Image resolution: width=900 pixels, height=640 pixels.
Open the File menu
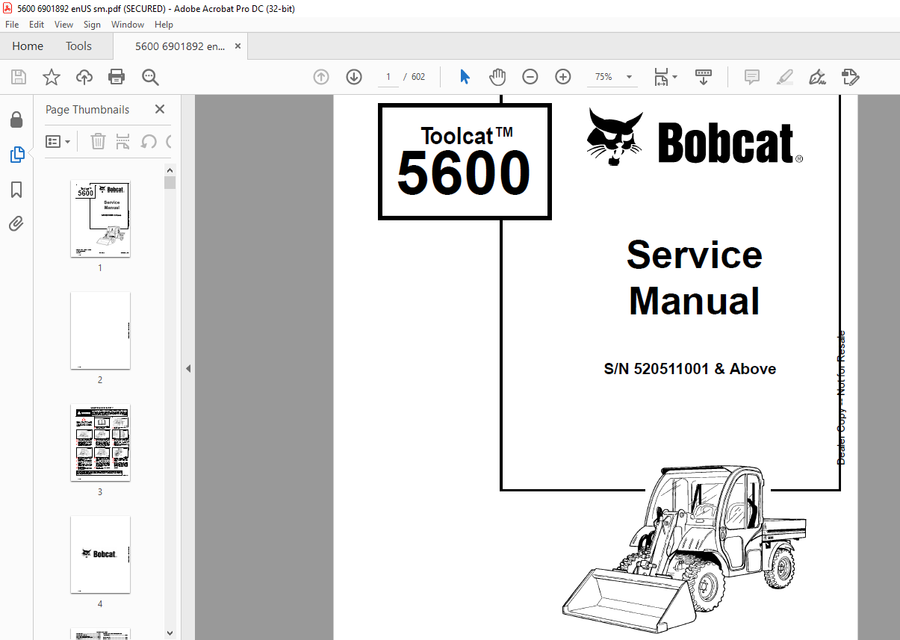pyautogui.click(x=12, y=25)
